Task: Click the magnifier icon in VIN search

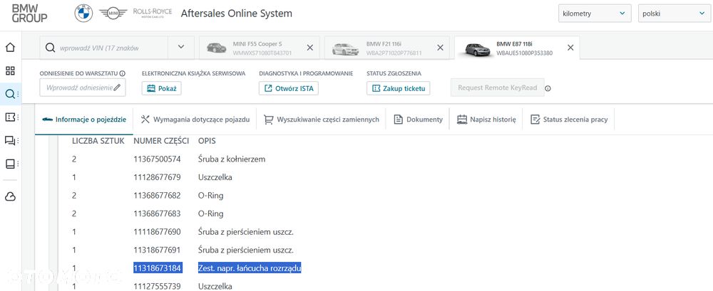Action: (51, 48)
